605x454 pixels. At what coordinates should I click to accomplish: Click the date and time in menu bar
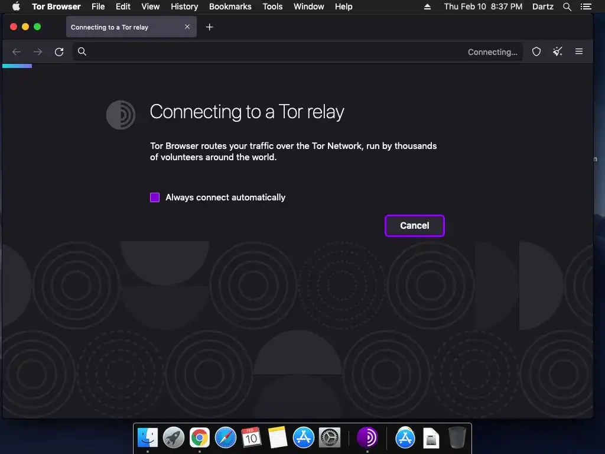(483, 7)
